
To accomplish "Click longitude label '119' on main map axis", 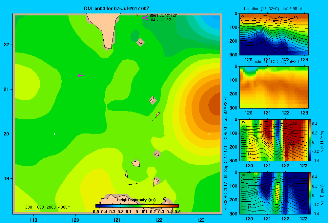I will coord(33,220).
